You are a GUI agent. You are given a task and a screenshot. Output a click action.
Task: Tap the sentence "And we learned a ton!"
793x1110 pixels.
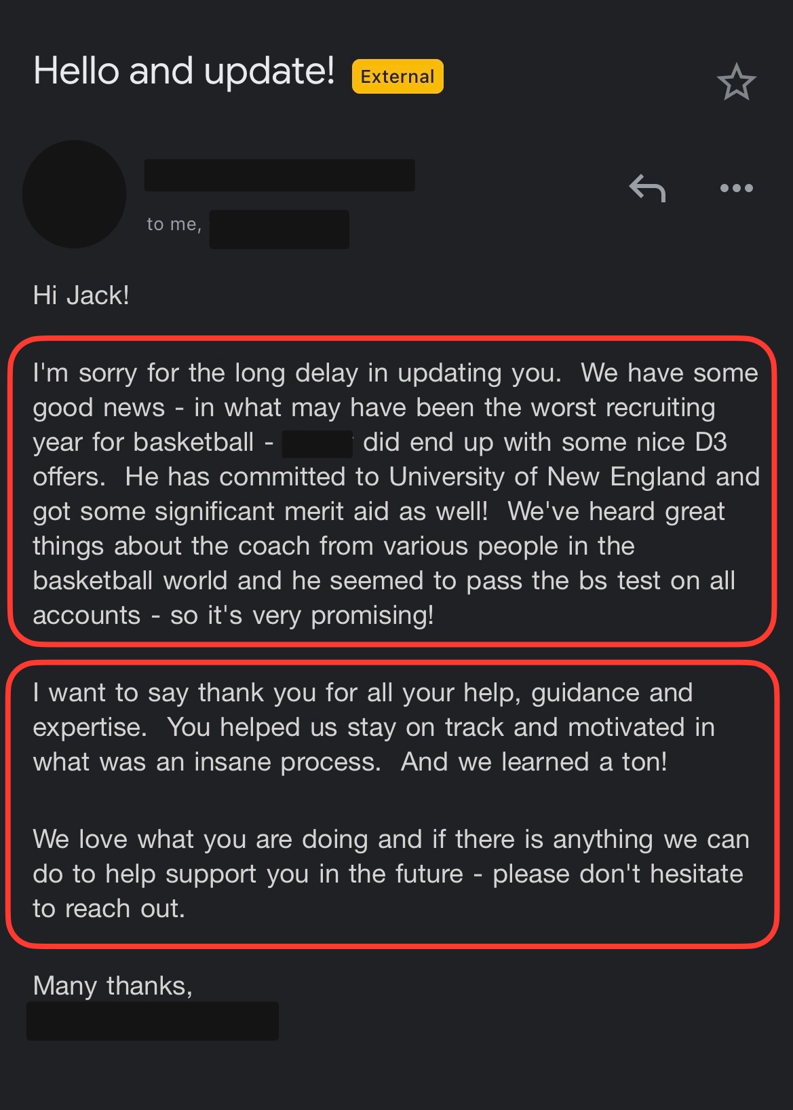tap(534, 762)
